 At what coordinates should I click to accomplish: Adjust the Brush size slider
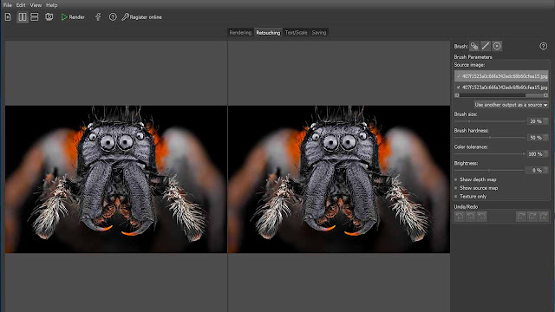click(x=490, y=121)
